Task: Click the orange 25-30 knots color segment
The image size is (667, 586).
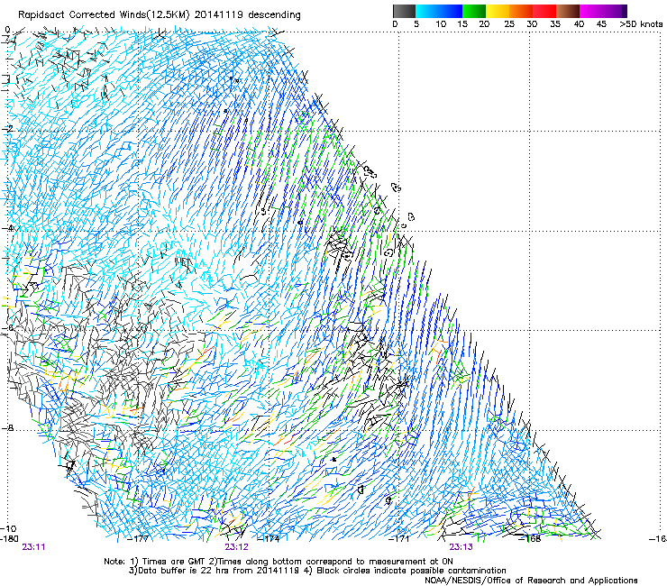Action: click(521, 11)
